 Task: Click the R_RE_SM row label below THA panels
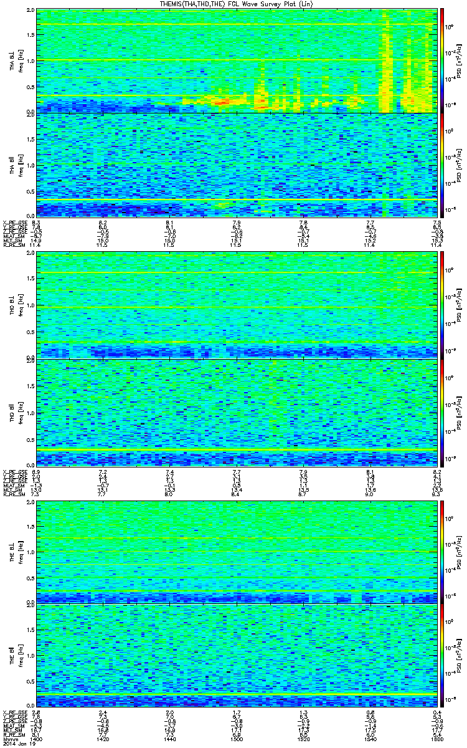point(13,246)
